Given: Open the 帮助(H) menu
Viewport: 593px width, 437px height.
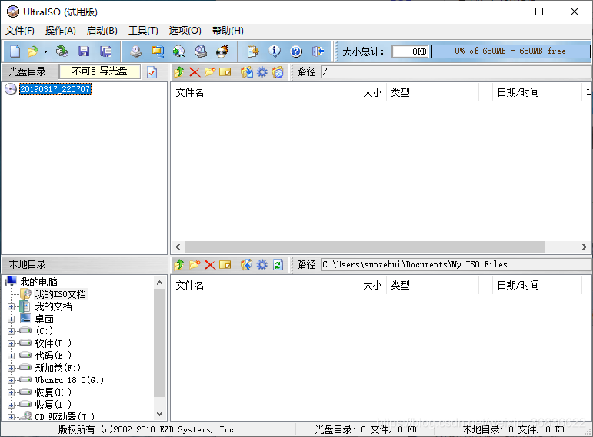Looking at the screenshot, I should coord(228,31).
